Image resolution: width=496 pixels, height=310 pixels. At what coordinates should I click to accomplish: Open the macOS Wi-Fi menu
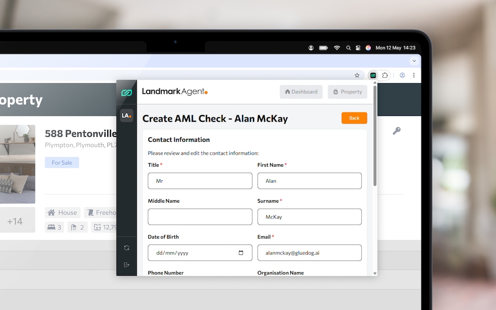(337, 48)
